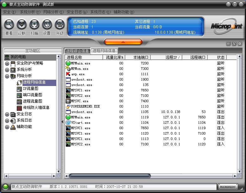Click the 升级 upgrade arrow icon

[x=60, y=24]
